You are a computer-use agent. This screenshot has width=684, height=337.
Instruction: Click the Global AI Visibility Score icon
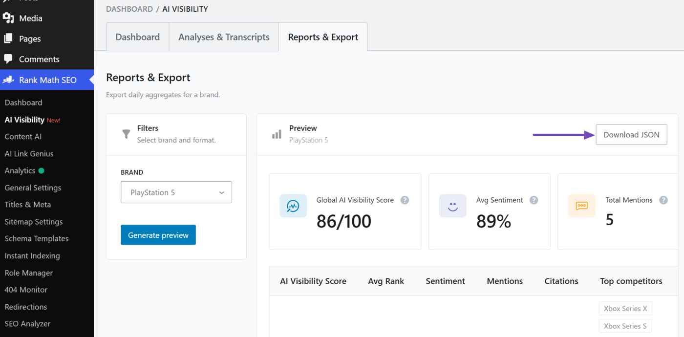[x=293, y=206]
